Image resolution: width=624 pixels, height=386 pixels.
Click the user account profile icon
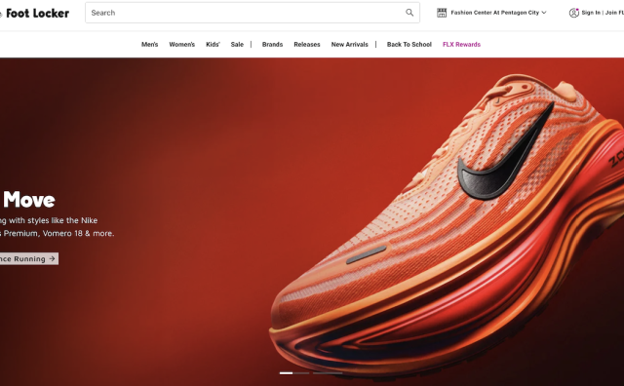pyautogui.click(x=574, y=13)
